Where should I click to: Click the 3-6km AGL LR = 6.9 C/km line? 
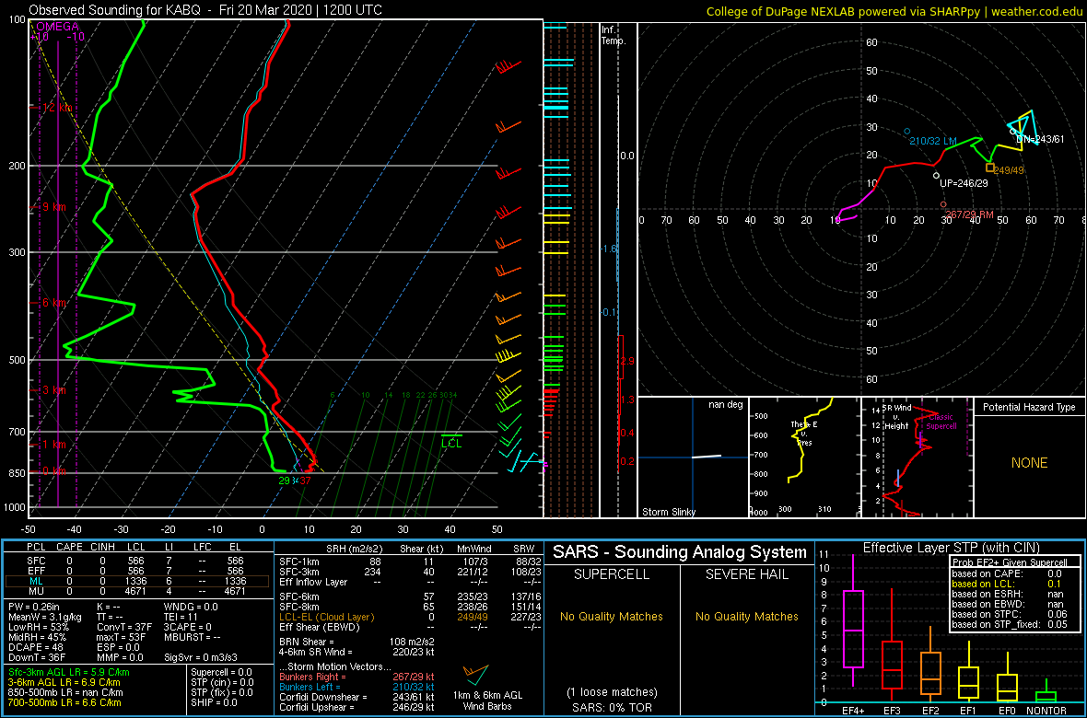(x=65, y=683)
